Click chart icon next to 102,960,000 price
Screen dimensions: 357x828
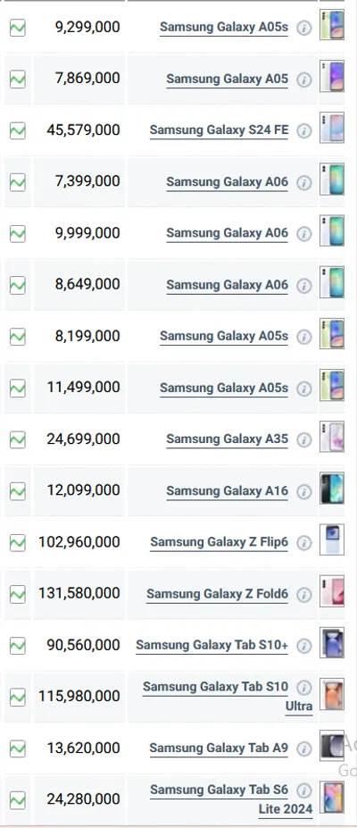(x=17, y=542)
